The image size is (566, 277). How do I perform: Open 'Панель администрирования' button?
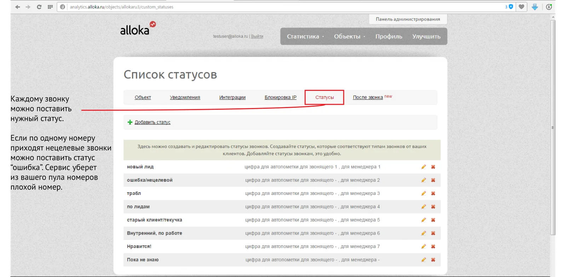coord(408,19)
